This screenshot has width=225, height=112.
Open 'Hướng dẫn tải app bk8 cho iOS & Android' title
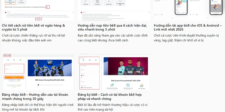coord(188,27)
